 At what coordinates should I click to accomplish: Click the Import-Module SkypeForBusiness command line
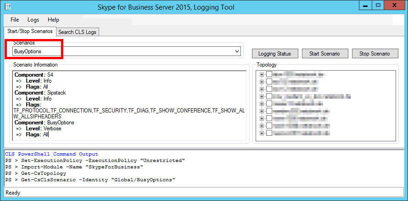pyautogui.click(x=74, y=167)
